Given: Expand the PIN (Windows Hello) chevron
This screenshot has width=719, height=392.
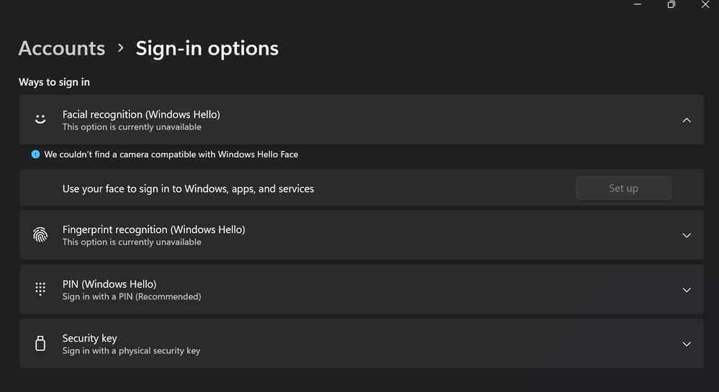Looking at the screenshot, I should (x=686, y=290).
